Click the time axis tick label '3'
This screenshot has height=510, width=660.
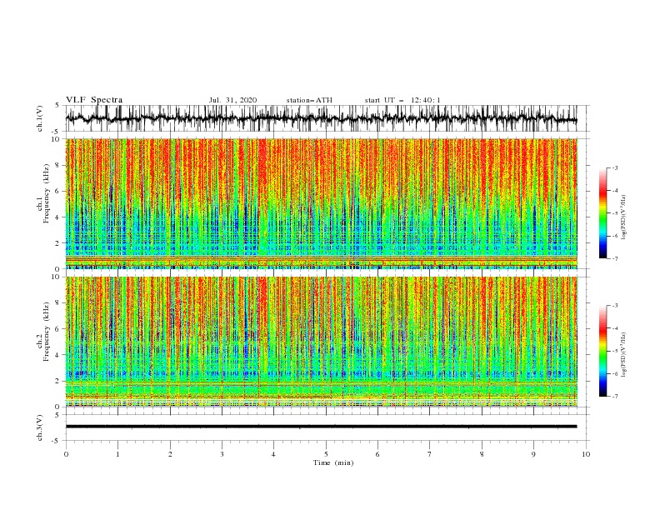(x=222, y=454)
